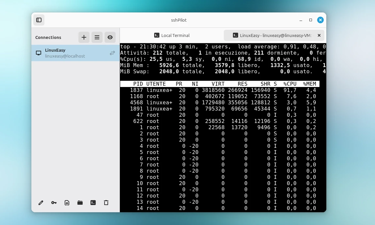
Task: Open the hamburger menu in the sidebar
Action: pos(97,37)
